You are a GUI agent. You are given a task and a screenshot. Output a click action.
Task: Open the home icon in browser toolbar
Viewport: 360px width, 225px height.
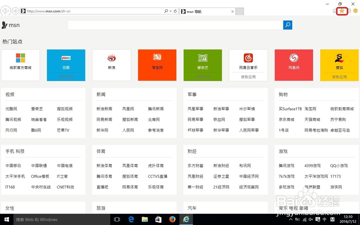335,11
